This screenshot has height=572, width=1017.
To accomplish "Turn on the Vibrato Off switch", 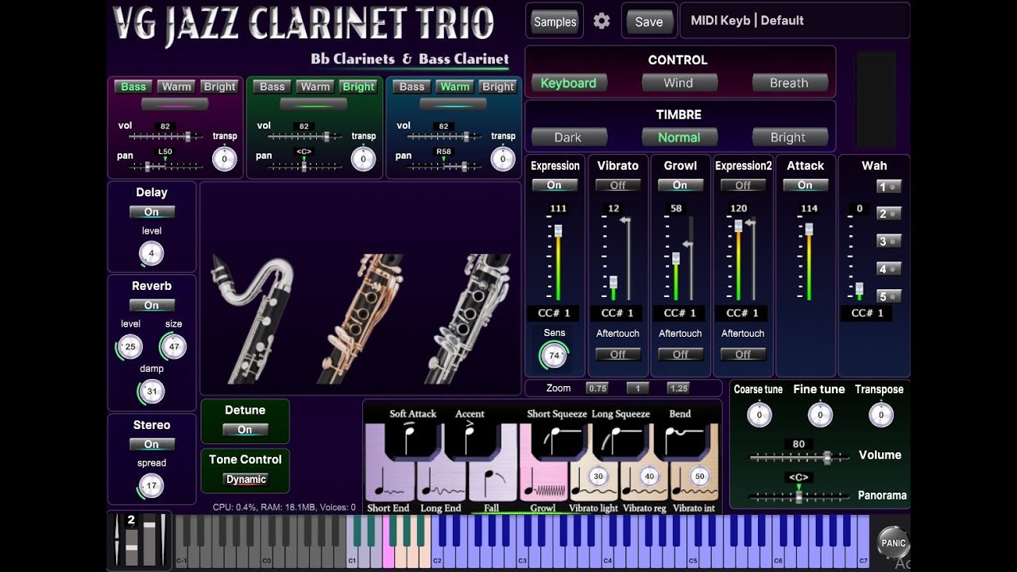I will [617, 185].
